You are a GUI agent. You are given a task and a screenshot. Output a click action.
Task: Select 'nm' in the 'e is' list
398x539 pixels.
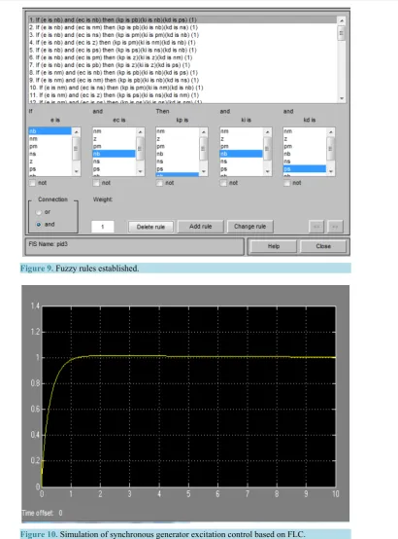click(50, 139)
